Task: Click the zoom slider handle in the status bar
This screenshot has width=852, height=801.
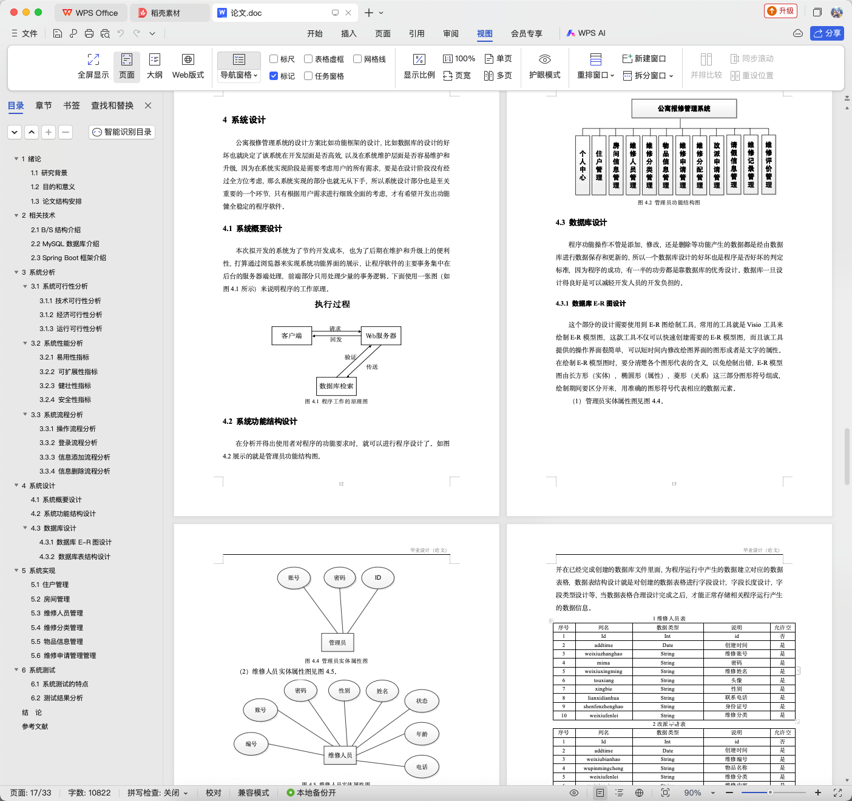Action: (770, 793)
